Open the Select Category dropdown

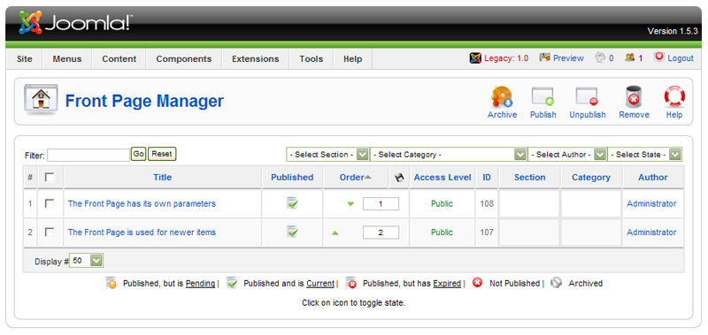tap(449, 155)
